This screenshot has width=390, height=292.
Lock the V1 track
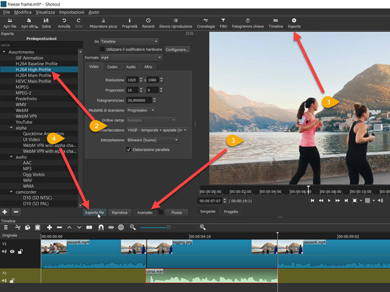(x=20, y=251)
